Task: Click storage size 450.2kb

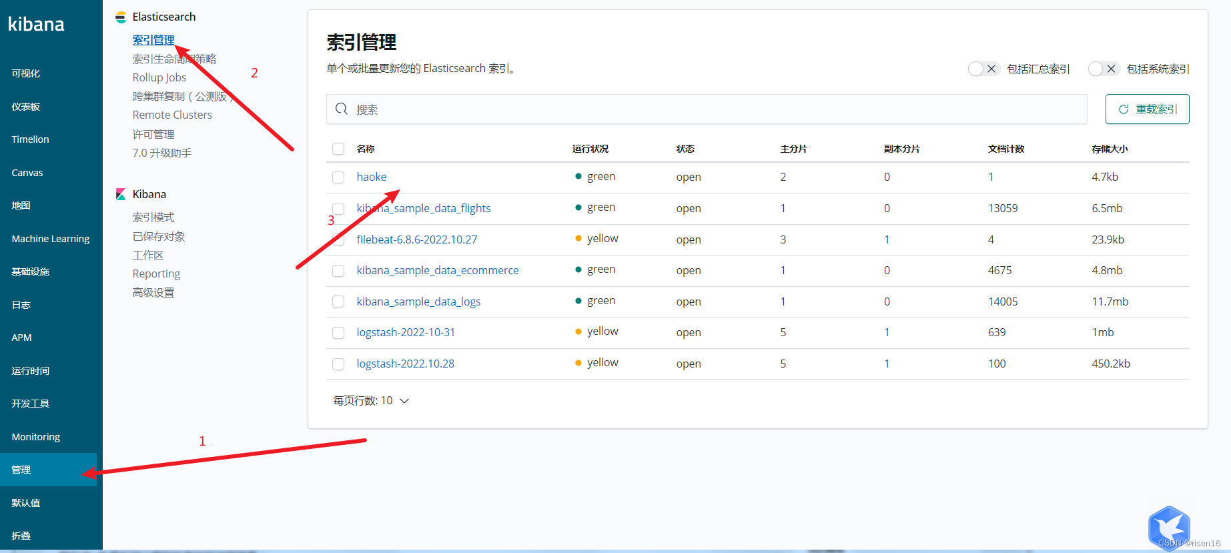Action: click(1111, 364)
